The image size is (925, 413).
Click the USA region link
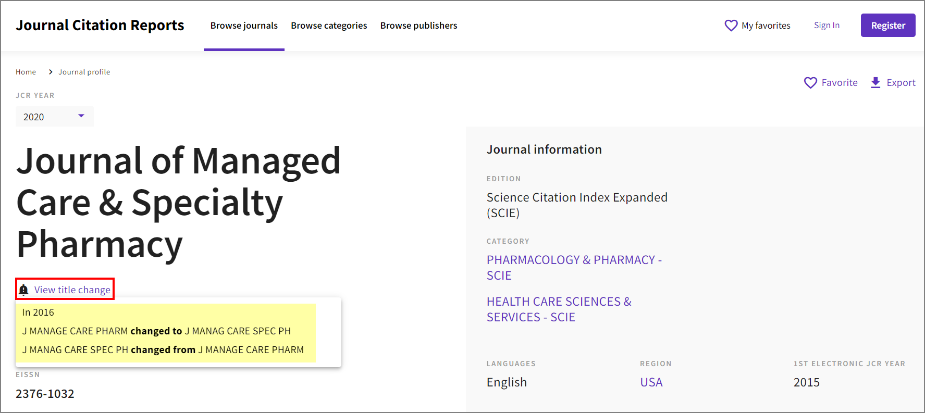pyautogui.click(x=651, y=382)
